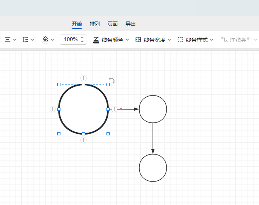Screen dimensions: 259x205
Task: Click the 100% zoom level field
Action: 71,40
